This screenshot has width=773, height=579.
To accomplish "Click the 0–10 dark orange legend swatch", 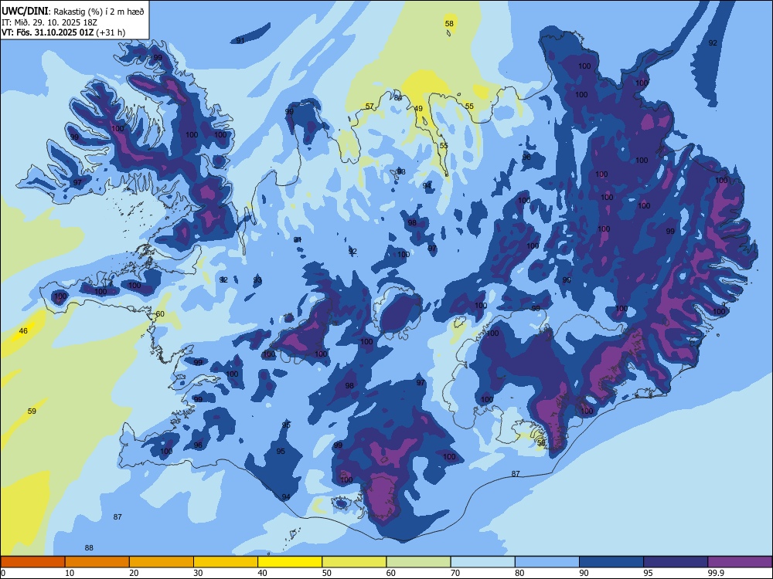I will point(32,562).
